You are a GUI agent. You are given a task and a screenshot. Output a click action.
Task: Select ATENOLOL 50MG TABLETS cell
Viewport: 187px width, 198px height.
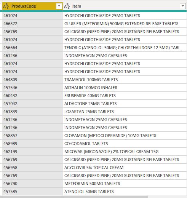click(125, 192)
